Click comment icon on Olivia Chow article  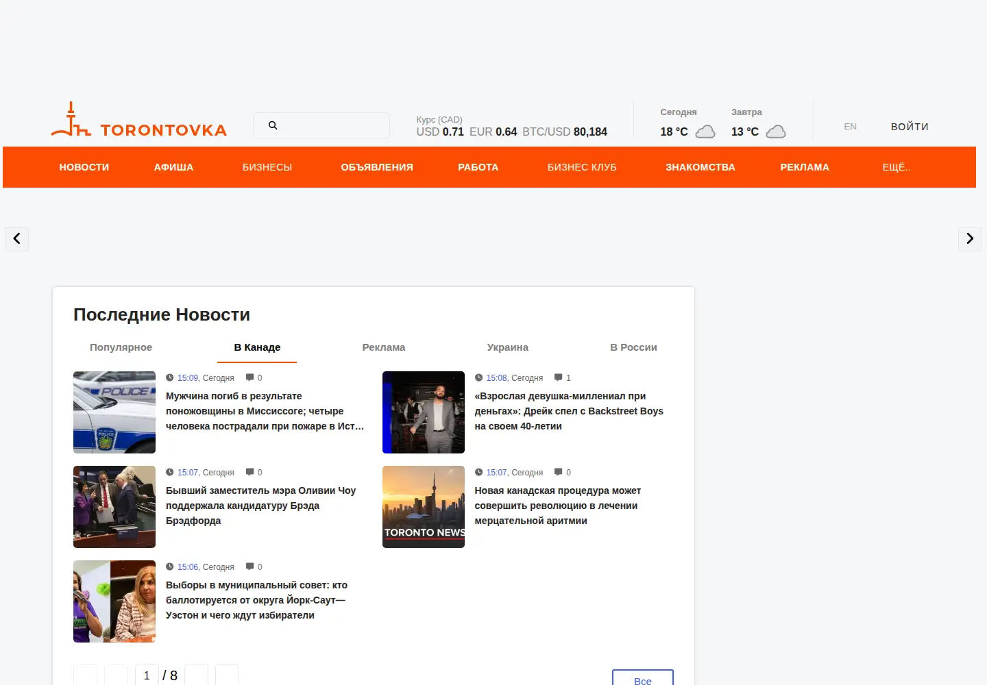250,473
